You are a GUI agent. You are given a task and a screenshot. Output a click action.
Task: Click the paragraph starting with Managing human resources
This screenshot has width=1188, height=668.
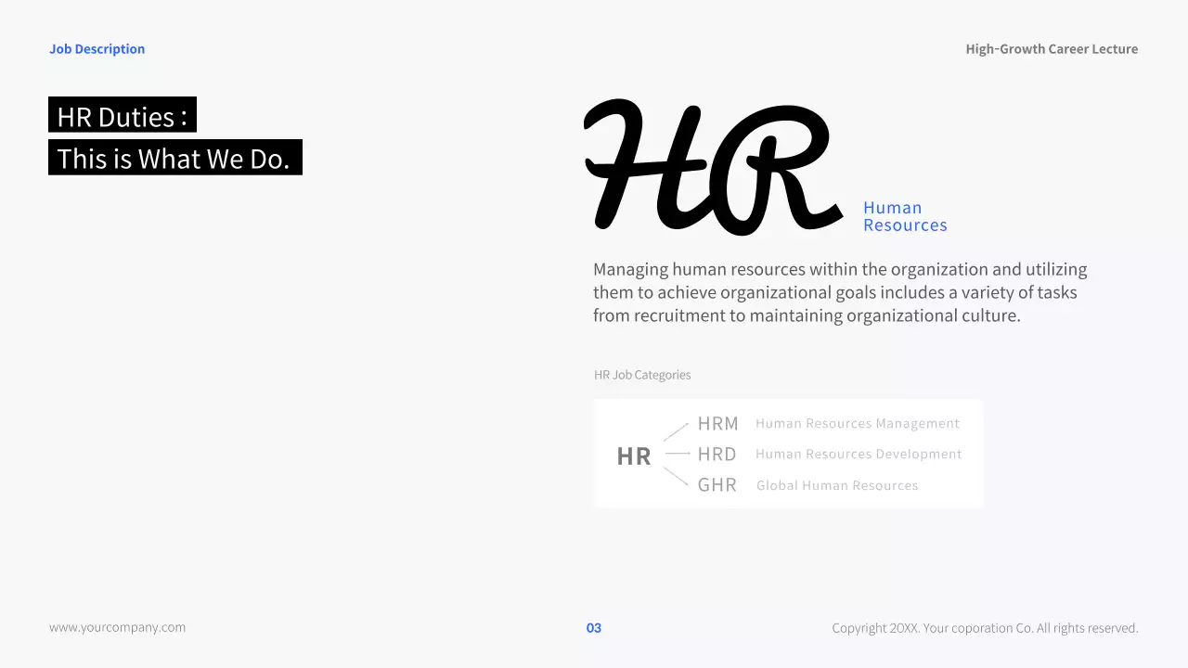840,292
